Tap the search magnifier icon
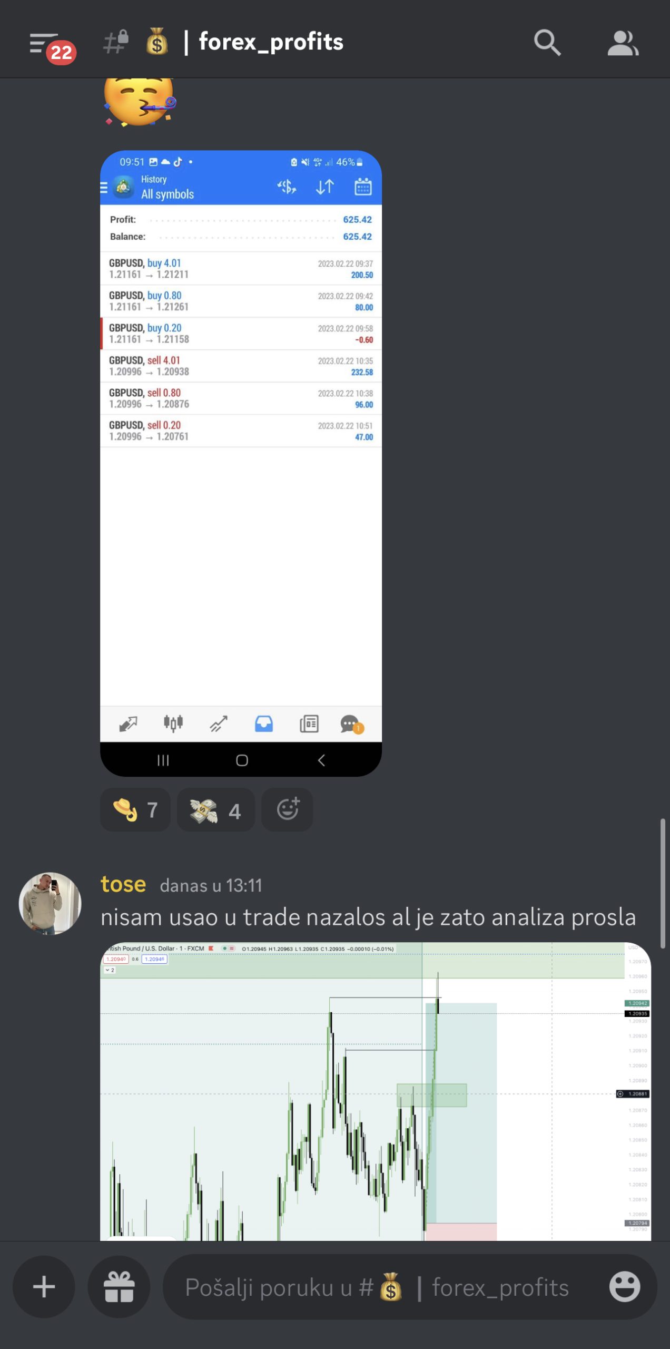Viewport: 670px width, 1349px height. click(547, 43)
